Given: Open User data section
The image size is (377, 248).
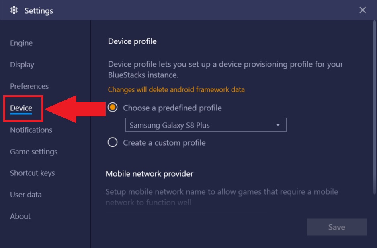Looking at the screenshot, I should [26, 195].
